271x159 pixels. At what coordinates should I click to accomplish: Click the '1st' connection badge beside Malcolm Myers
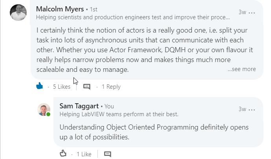[x=94, y=9]
